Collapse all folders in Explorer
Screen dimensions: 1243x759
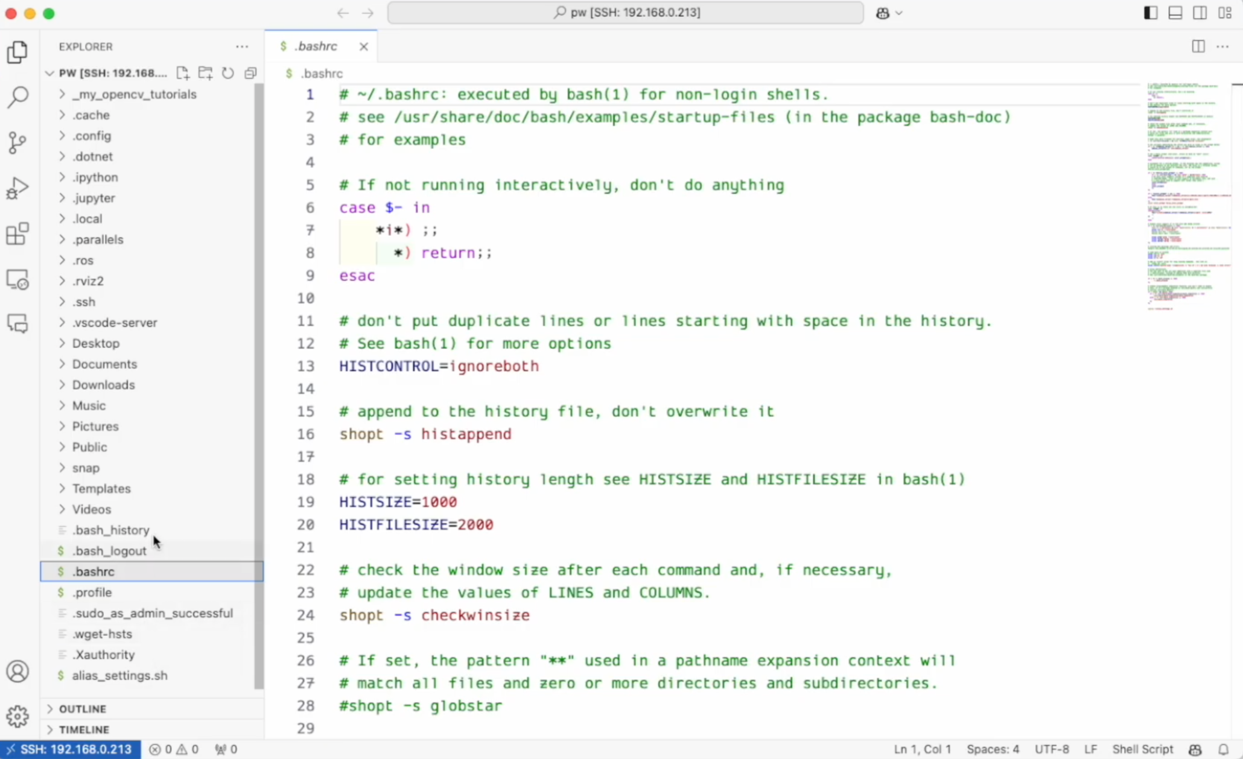[x=250, y=73]
